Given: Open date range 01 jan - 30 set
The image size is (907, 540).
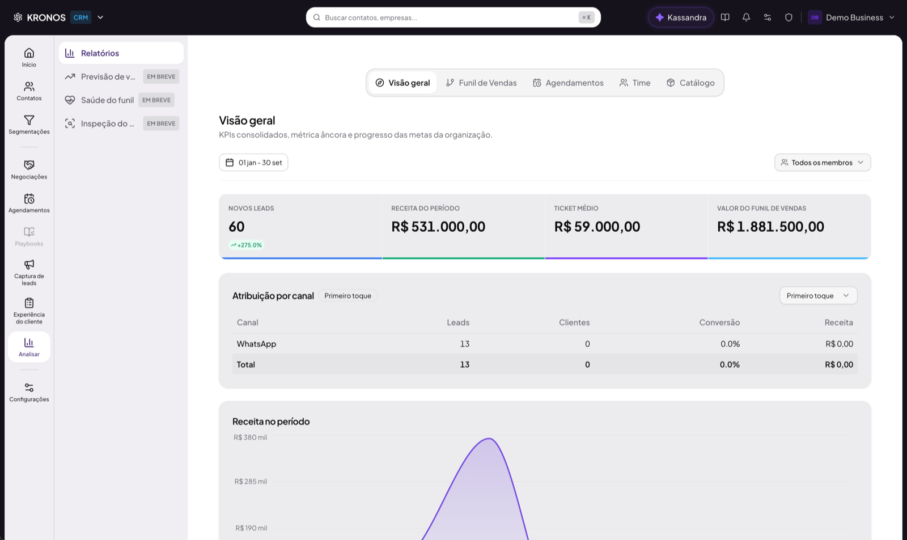Looking at the screenshot, I should [253, 163].
